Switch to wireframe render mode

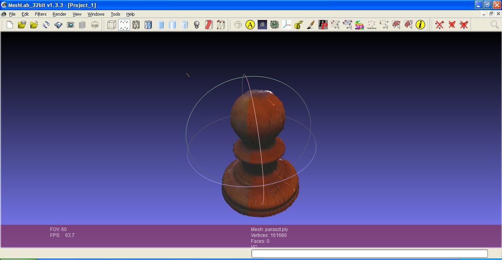click(136, 25)
